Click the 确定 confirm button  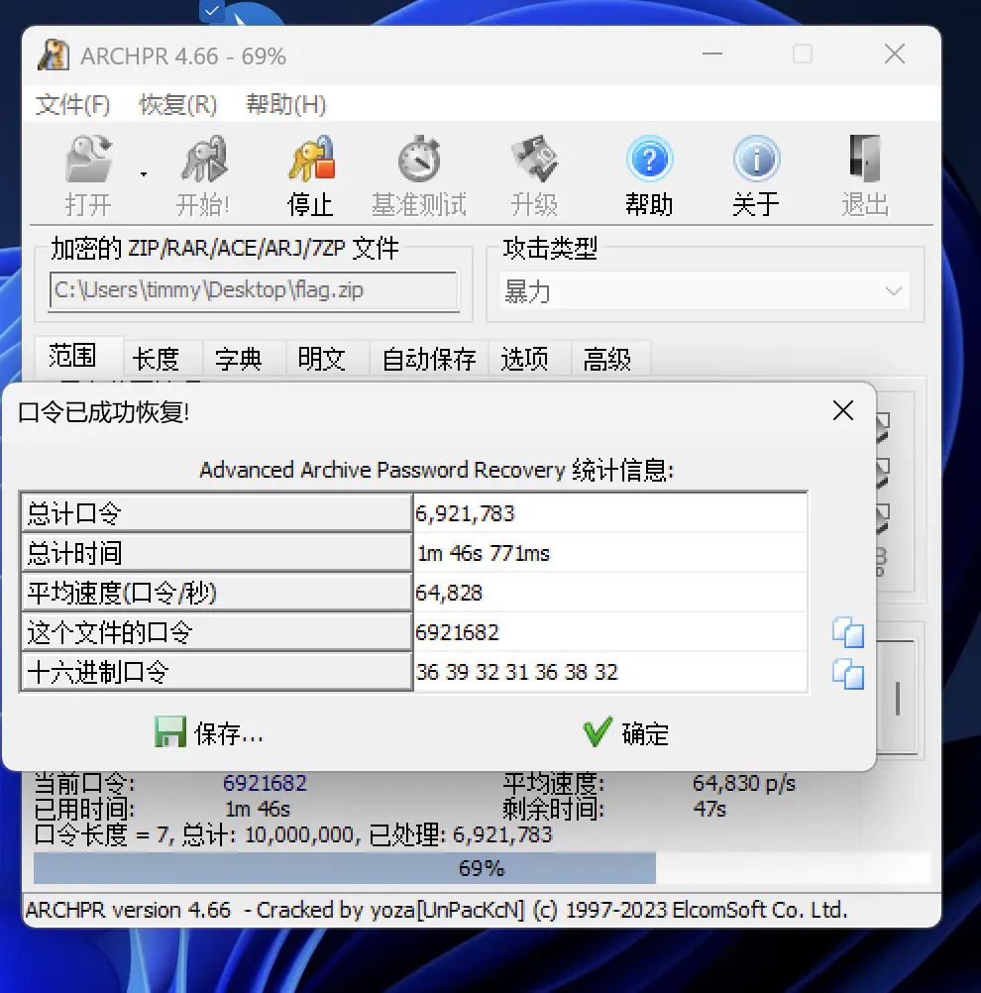coord(626,733)
